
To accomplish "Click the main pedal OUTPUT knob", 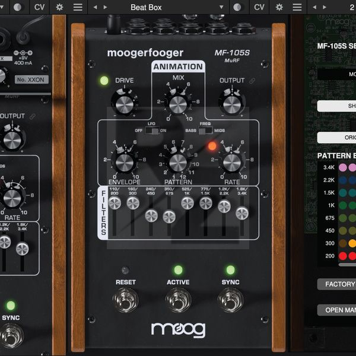I will click(232, 104).
